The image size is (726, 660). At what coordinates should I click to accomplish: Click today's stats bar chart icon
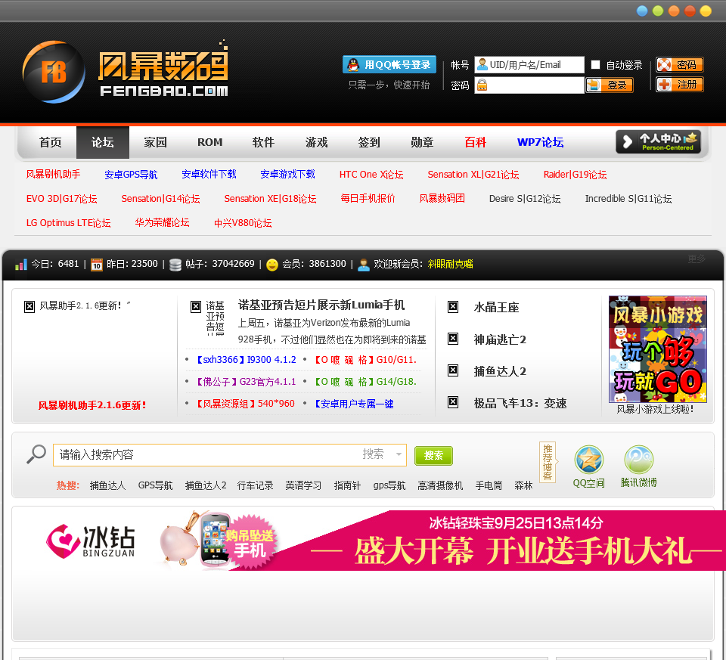click(21, 265)
